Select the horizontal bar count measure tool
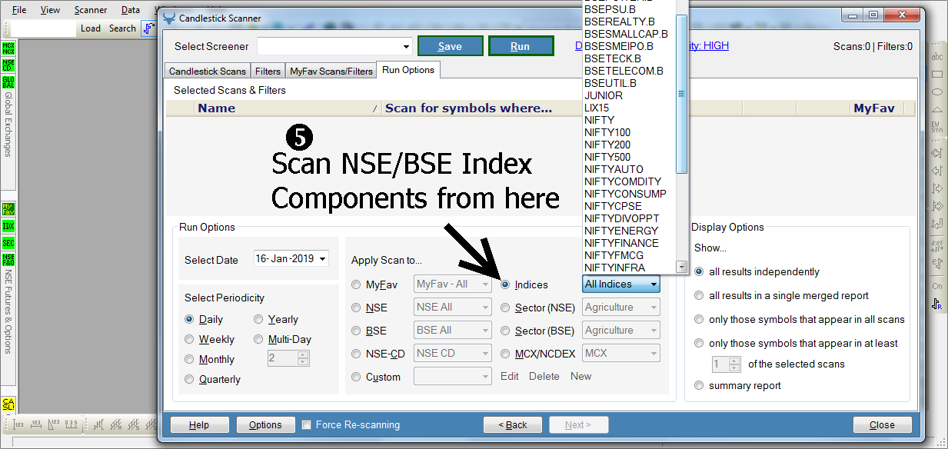This screenshot has width=948, height=449. click(36, 424)
